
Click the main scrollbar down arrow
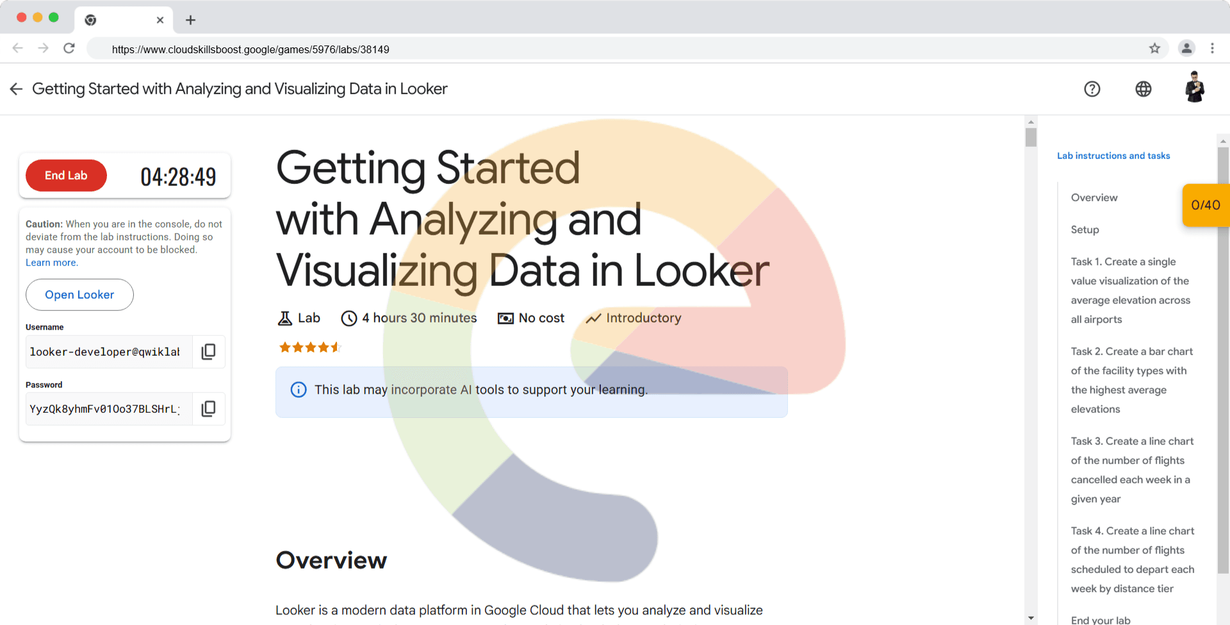tap(1031, 619)
